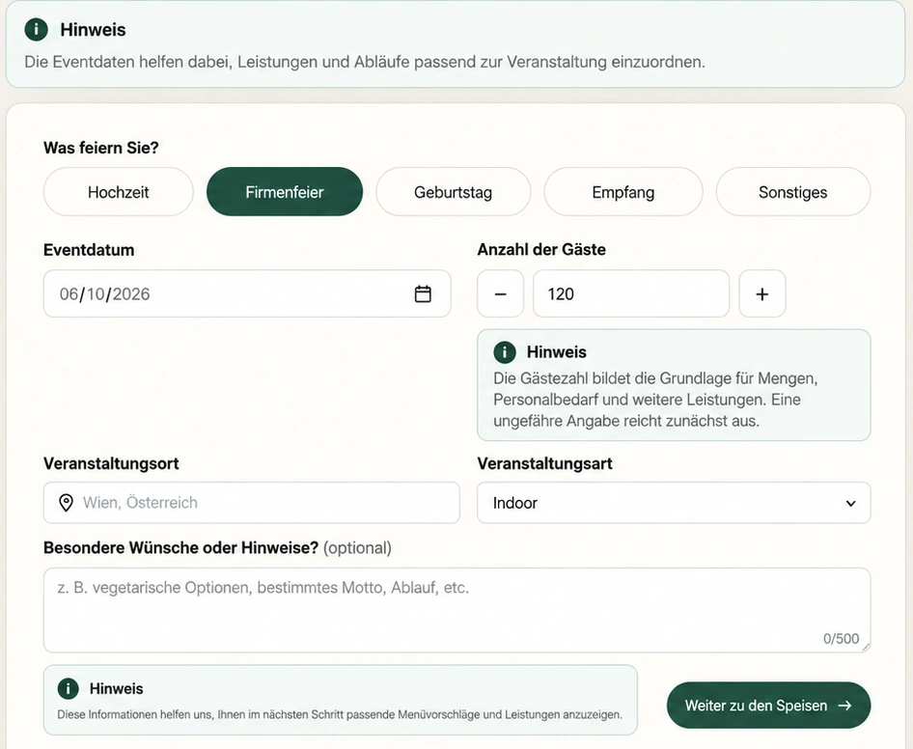Click the 0/500 character counter
Screen dimensions: 913x749
pyautogui.click(x=841, y=639)
